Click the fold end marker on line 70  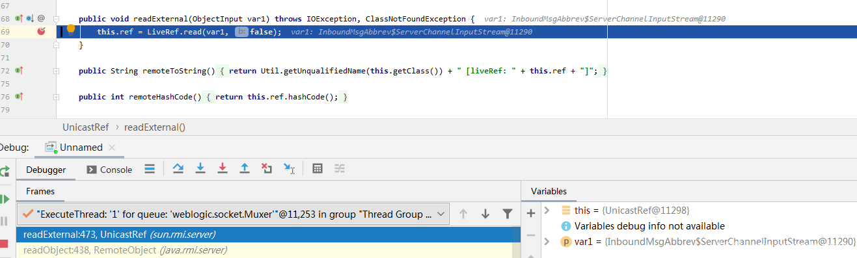(x=57, y=45)
